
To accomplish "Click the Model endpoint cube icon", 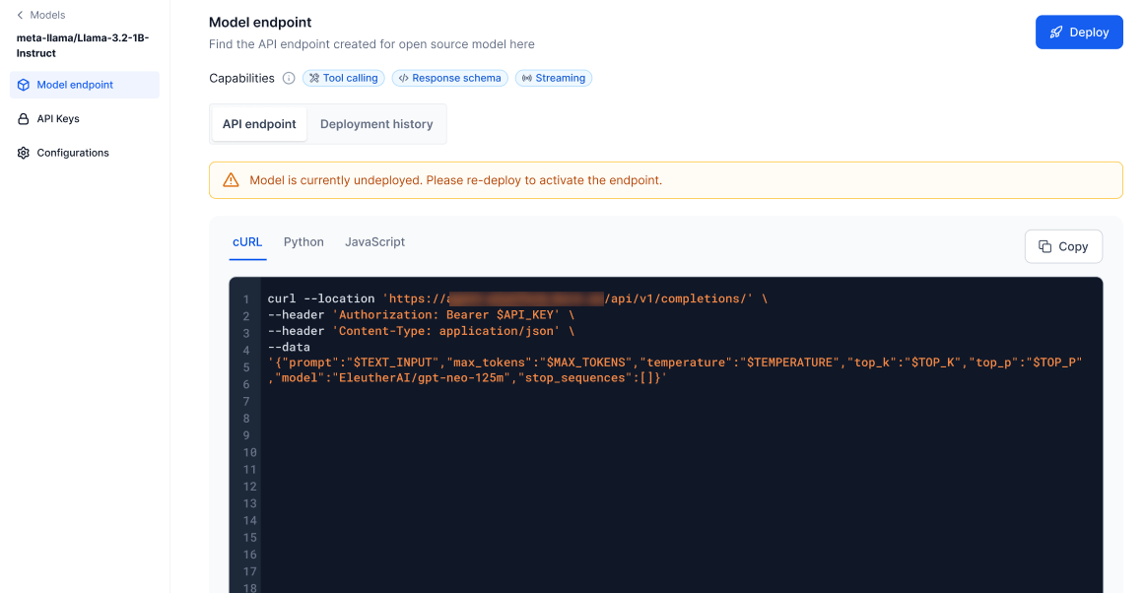I will [24, 85].
